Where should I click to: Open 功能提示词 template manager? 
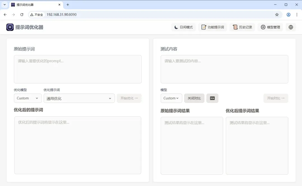(213, 27)
